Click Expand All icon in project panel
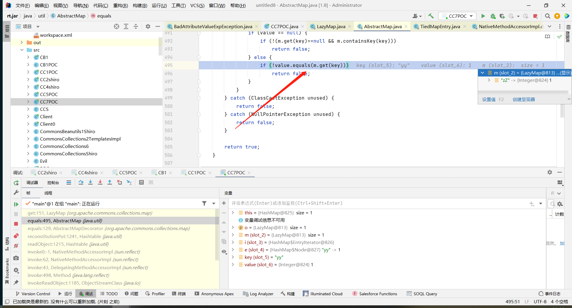 tap(126, 26)
